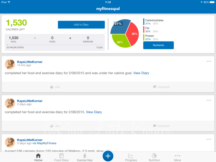Click the Add to Diary button
Viewport: 216px width, 162px height.
click(81, 25)
